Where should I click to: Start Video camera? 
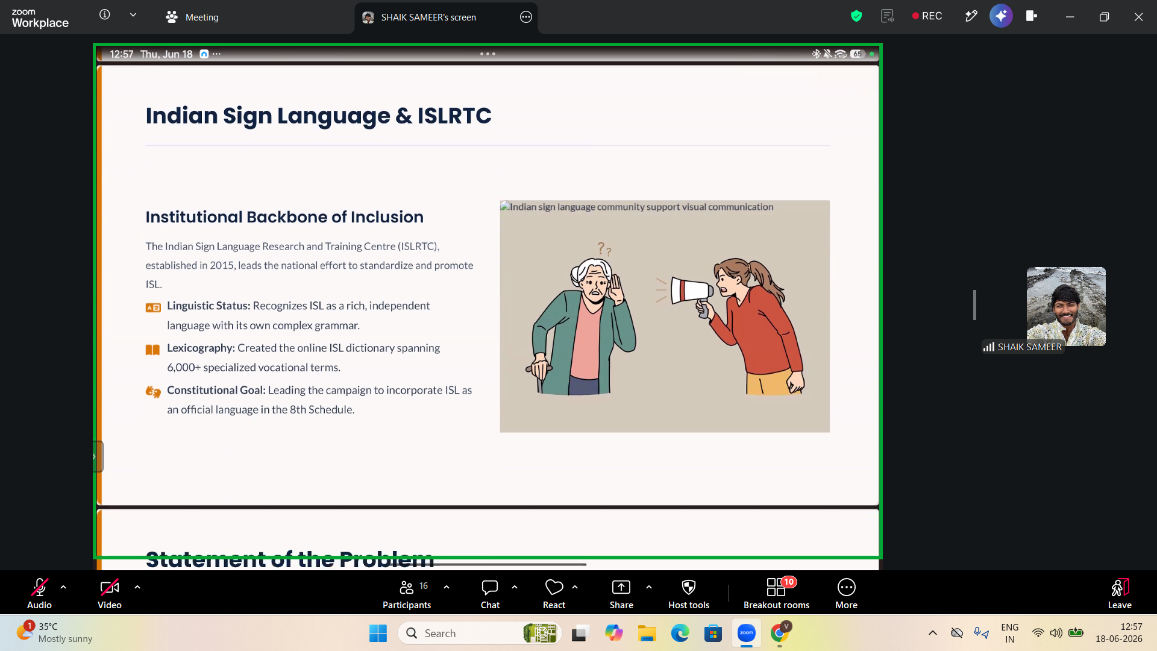pyautogui.click(x=110, y=594)
